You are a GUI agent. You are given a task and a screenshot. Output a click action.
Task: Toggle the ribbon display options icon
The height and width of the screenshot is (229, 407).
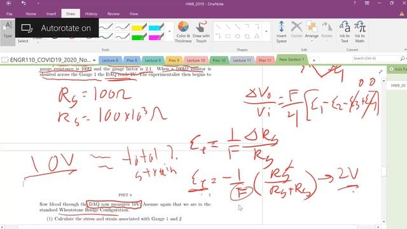click(x=367, y=3)
